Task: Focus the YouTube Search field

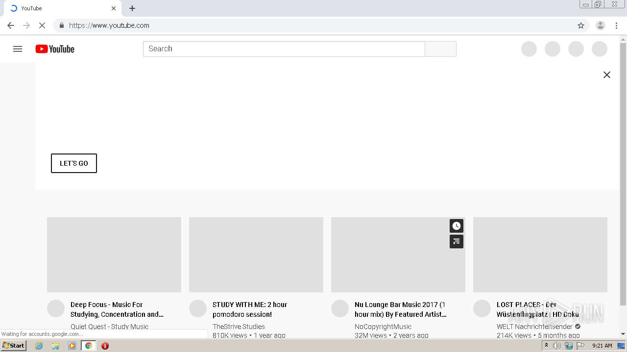Action: pyautogui.click(x=284, y=49)
